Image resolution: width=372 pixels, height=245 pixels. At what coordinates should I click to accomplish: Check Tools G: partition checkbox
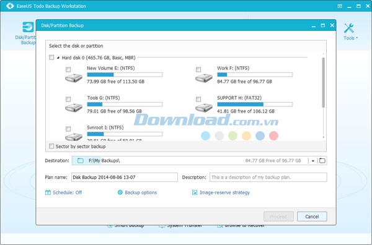(x=68, y=99)
